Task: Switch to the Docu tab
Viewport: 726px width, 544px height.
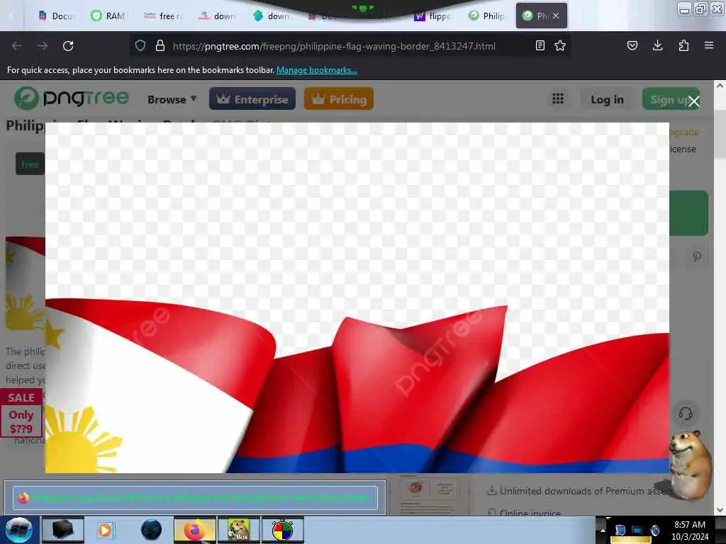Action: pyautogui.click(x=57, y=16)
